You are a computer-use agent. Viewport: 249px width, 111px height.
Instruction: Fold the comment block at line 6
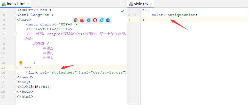pos(15,34)
